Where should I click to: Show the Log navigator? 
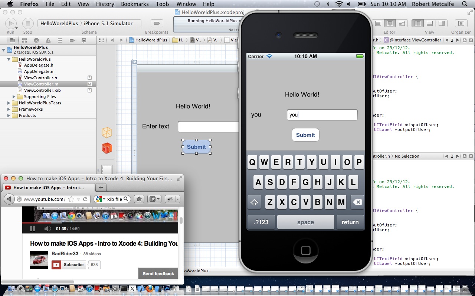click(x=83, y=40)
